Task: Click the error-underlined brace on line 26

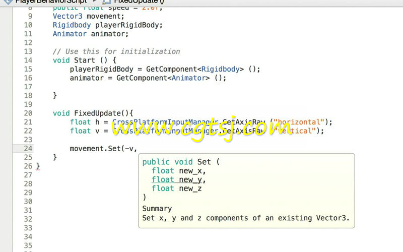Action: point(38,166)
